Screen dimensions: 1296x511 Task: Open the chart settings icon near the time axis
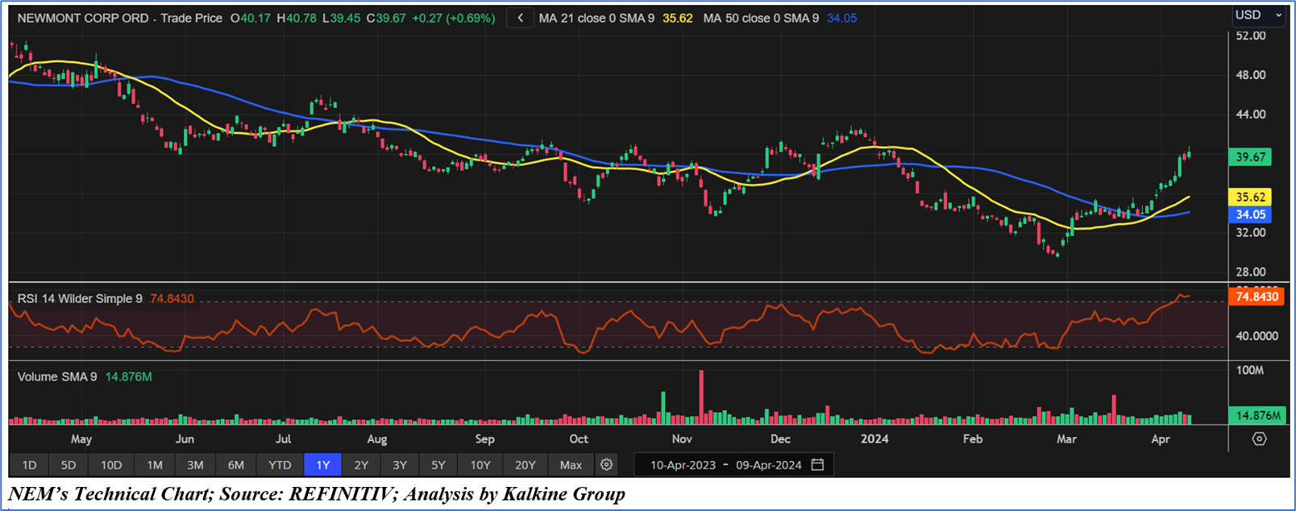[x=1259, y=439]
